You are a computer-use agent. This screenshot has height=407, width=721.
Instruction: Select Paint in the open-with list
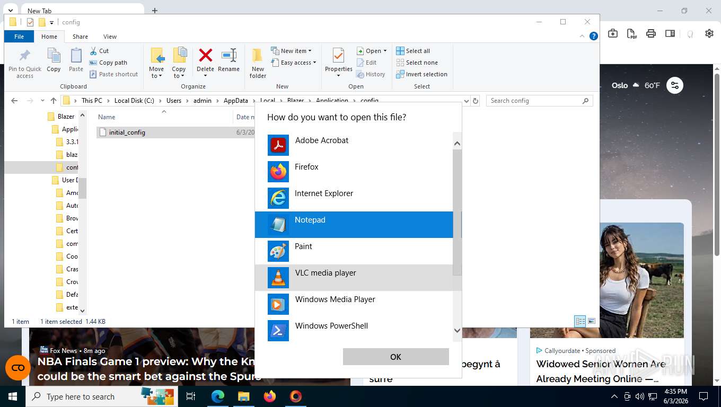[354, 251]
